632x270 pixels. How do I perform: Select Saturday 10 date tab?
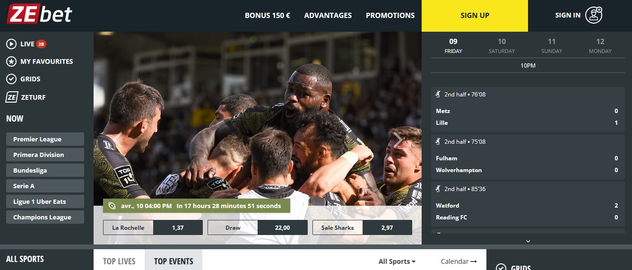click(502, 46)
